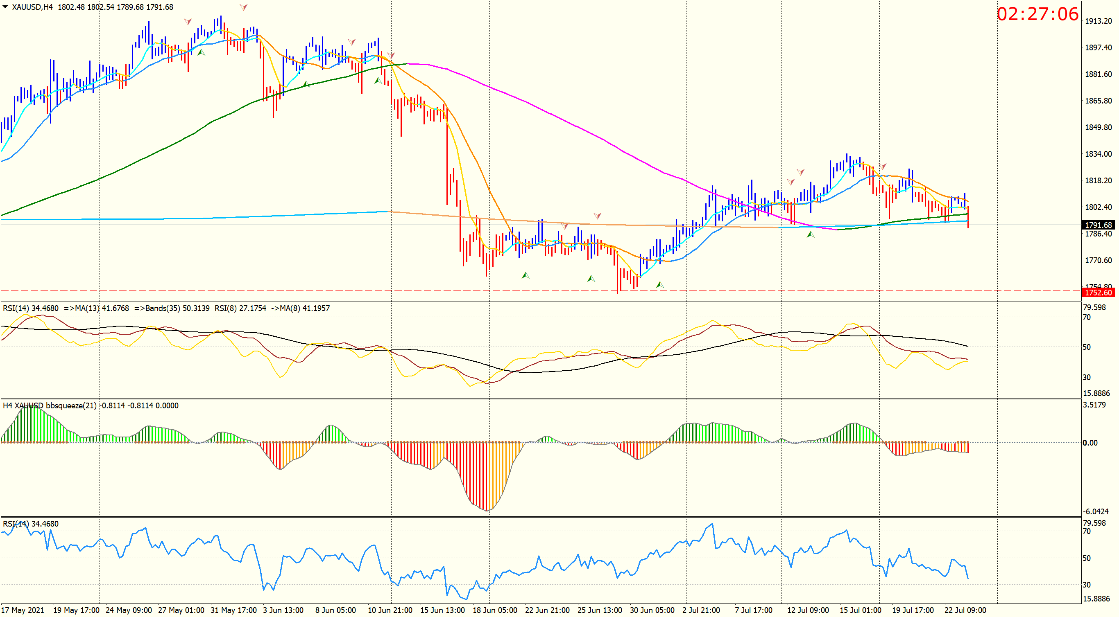Click the green buy arrow below the 22 Jun candles

coord(526,275)
